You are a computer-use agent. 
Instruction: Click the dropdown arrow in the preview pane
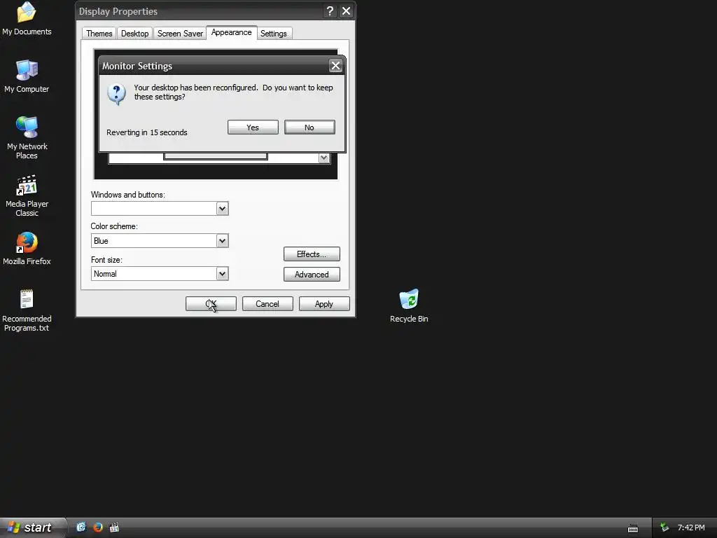[x=323, y=158]
